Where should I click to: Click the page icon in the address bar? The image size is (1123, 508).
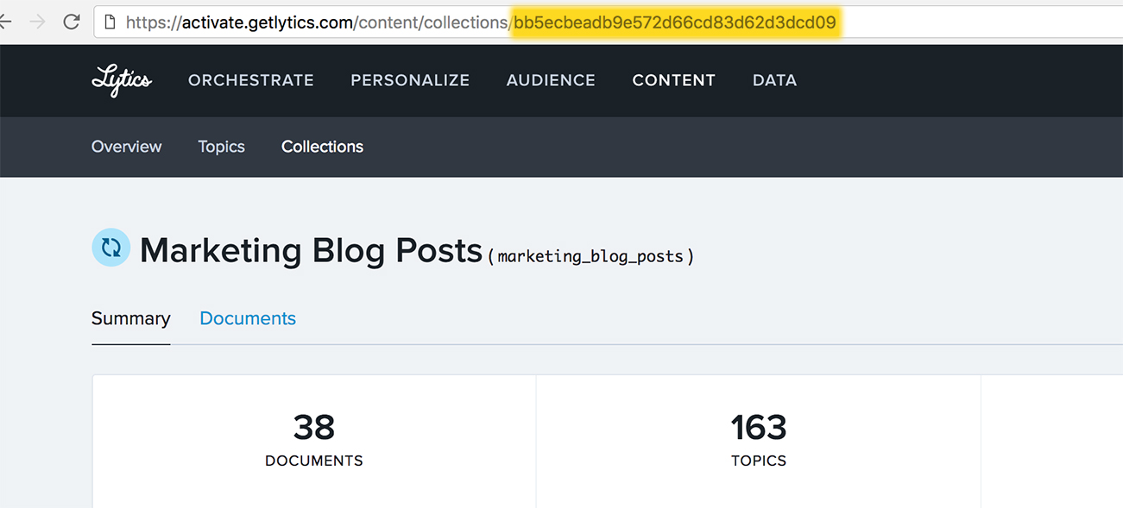(x=110, y=22)
